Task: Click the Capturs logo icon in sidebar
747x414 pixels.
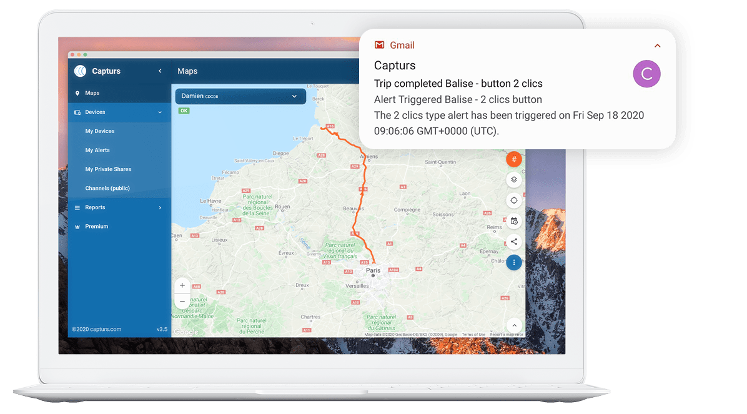Action: pyautogui.click(x=80, y=71)
